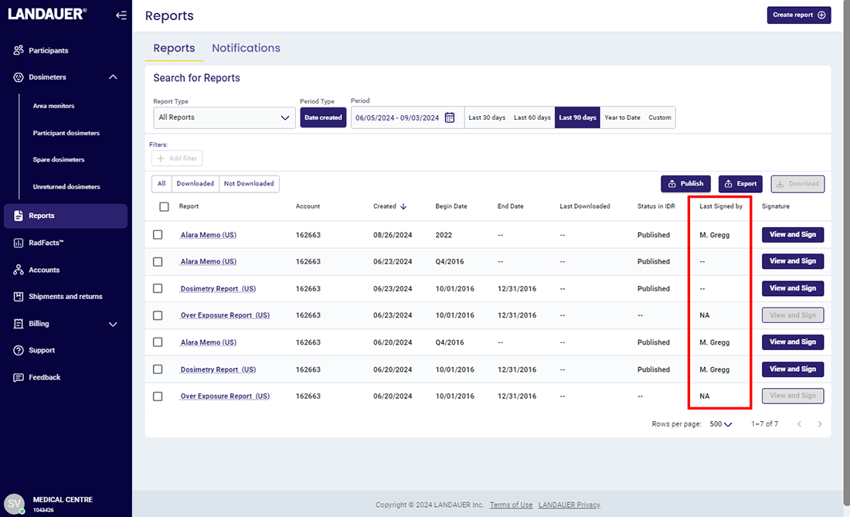Open the Report Type dropdown
Screen dimensions: 850x517
(x=224, y=117)
